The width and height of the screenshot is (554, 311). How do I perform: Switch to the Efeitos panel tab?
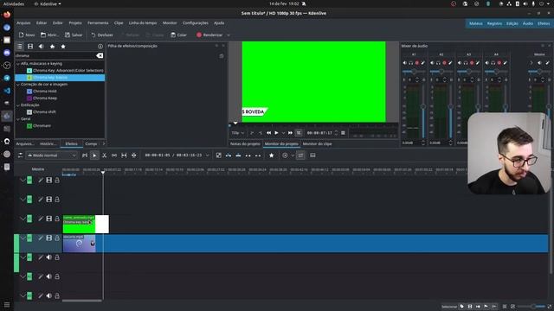(x=71, y=144)
